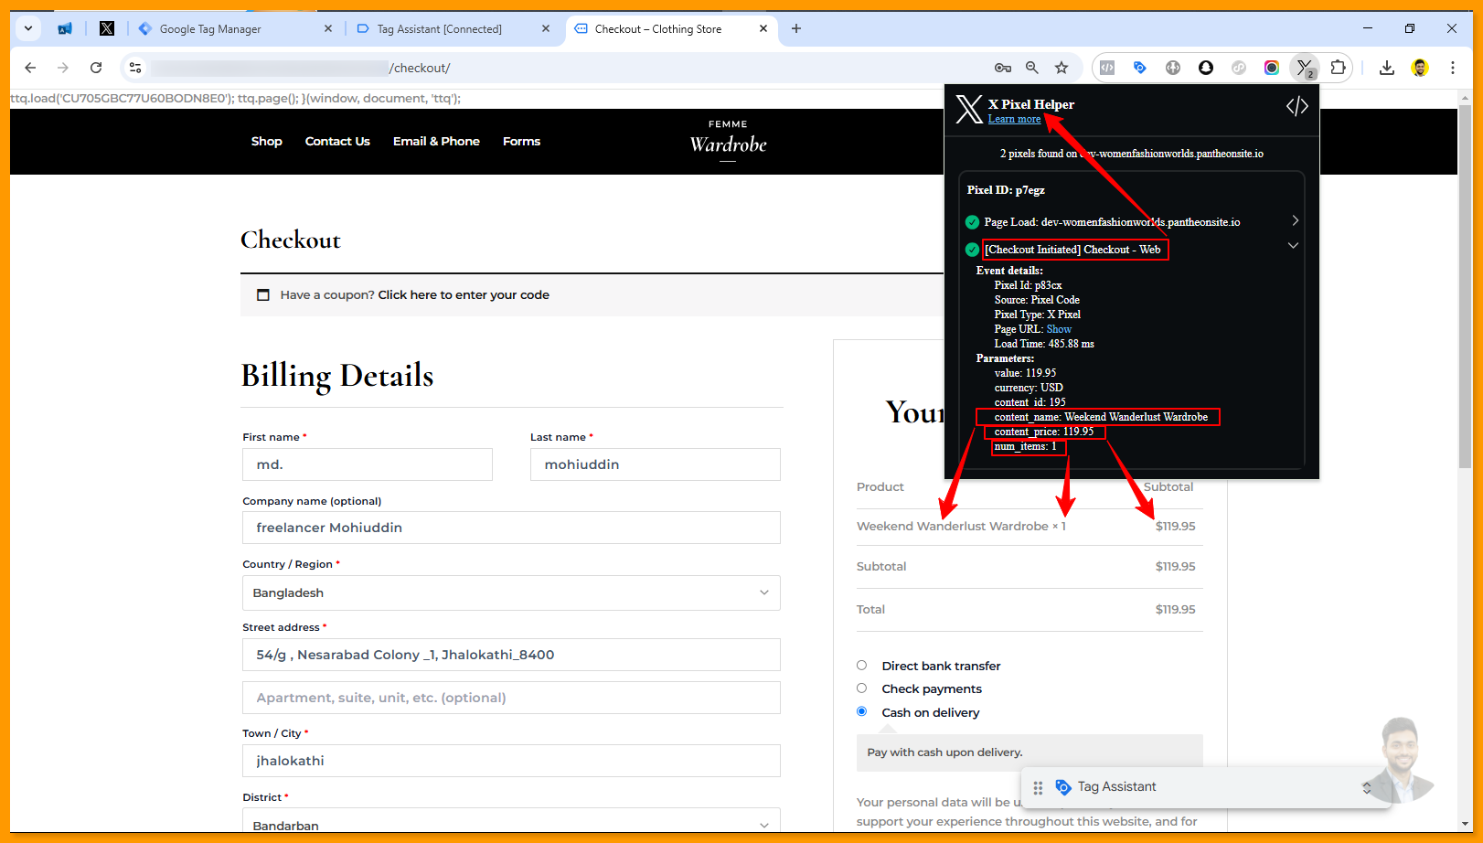Viewport: 1483px width, 843px height.
Task: Reload the checkout page
Action: [x=96, y=68]
